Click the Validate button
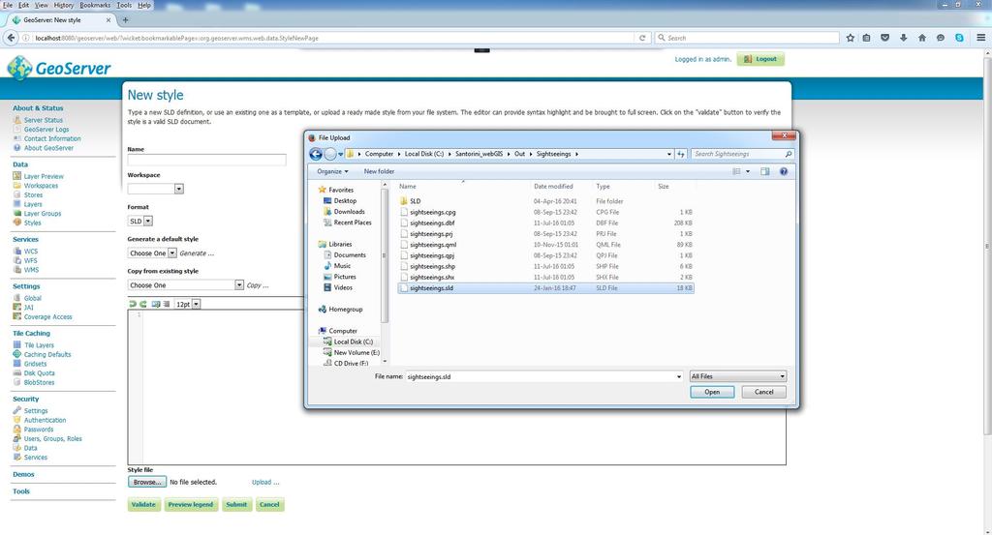This screenshot has height=535, width=992. (x=143, y=505)
